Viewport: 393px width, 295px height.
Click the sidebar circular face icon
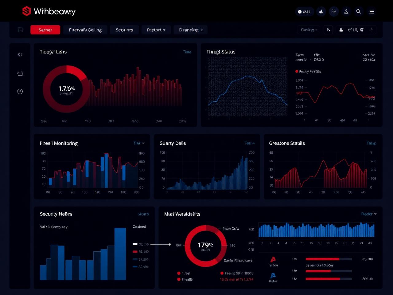pos(20,91)
